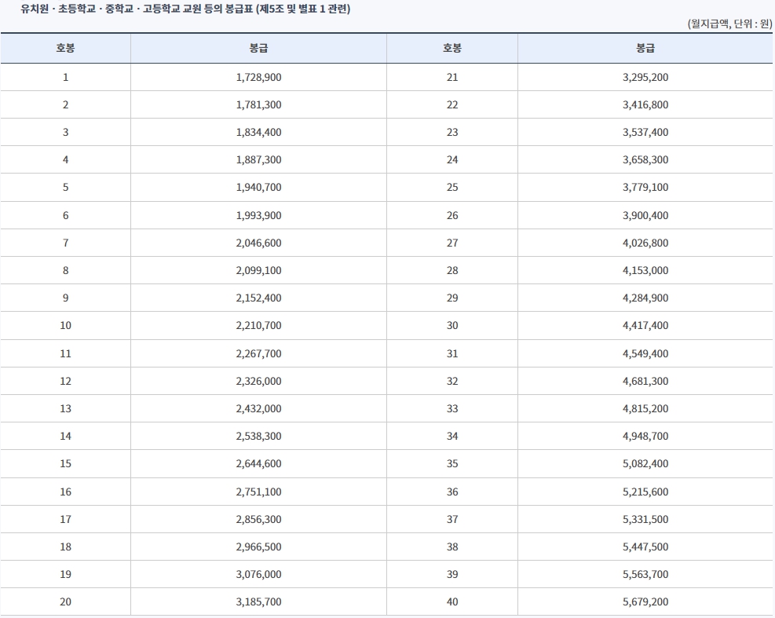775x618 pixels.
Task: Click the salary 1,993,900
Action: (x=258, y=215)
